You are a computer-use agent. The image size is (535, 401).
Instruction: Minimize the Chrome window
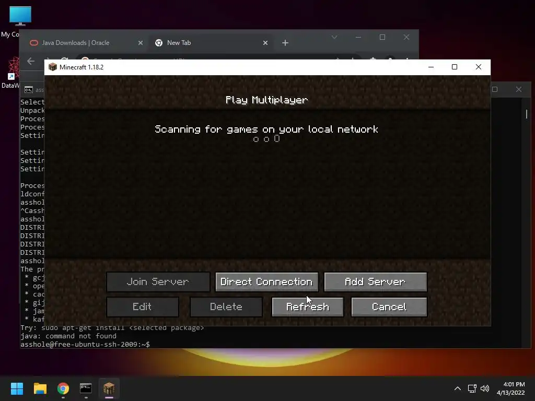[358, 37]
